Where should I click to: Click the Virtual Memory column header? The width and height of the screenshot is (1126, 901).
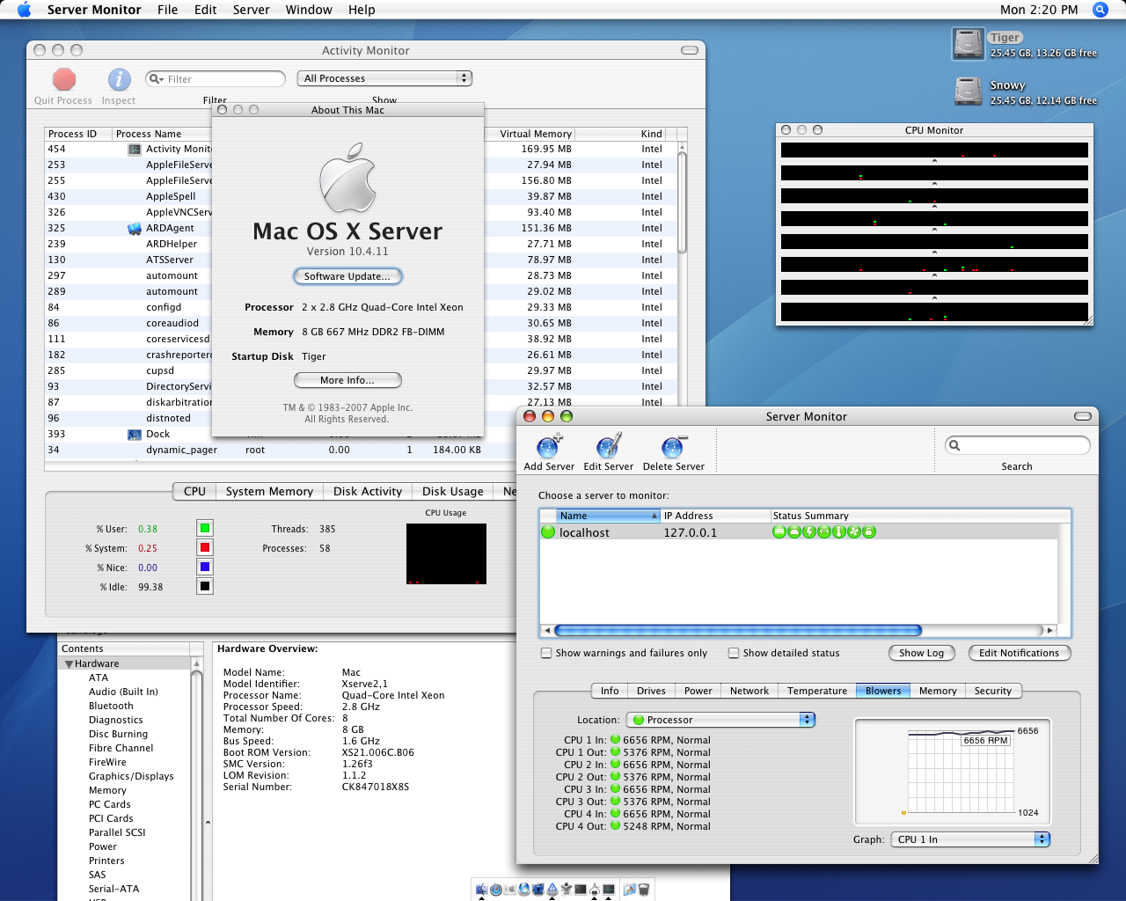pyautogui.click(x=536, y=134)
